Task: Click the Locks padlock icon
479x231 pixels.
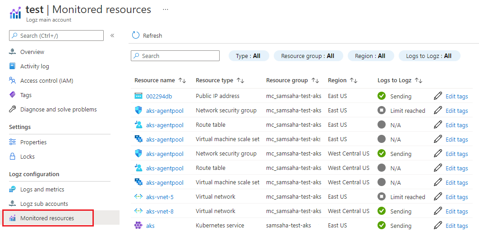Action: click(12, 156)
